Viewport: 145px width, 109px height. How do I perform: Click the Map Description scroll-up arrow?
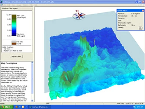32,63
